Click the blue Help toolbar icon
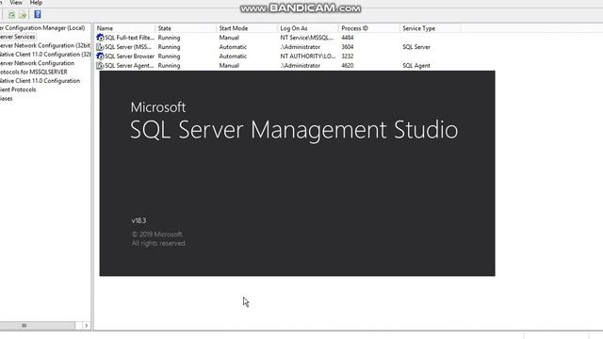Viewport: 603px width, 339px height. [38, 14]
